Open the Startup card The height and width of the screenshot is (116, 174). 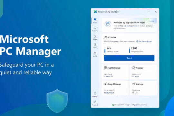click(x=143, y=88)
